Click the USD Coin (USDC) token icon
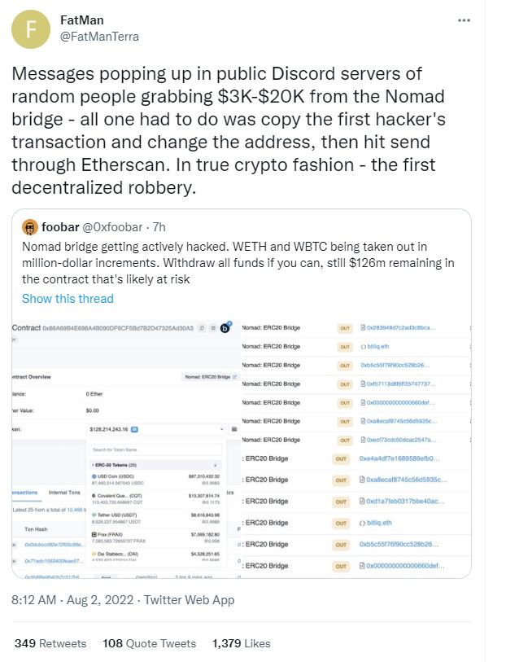Screen dimensions: 506x662 coord(93,476)
